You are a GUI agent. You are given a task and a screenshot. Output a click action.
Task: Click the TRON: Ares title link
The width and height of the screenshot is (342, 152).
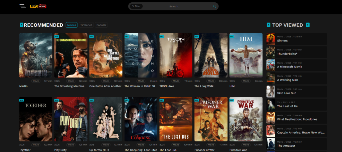pos(167,86)
